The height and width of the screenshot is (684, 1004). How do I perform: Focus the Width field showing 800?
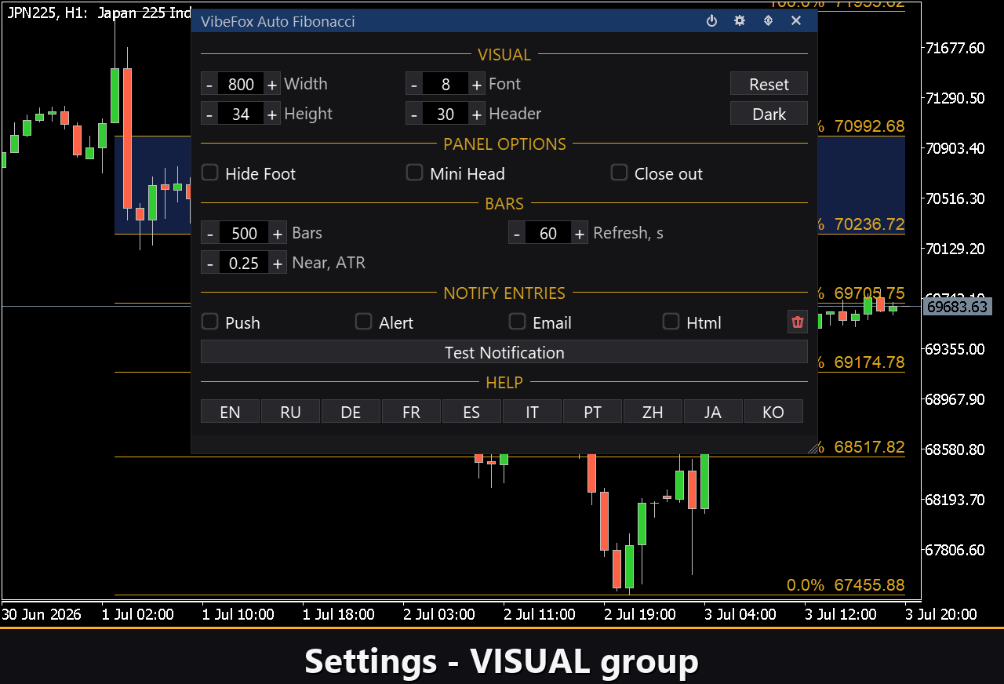click(241, 84)
